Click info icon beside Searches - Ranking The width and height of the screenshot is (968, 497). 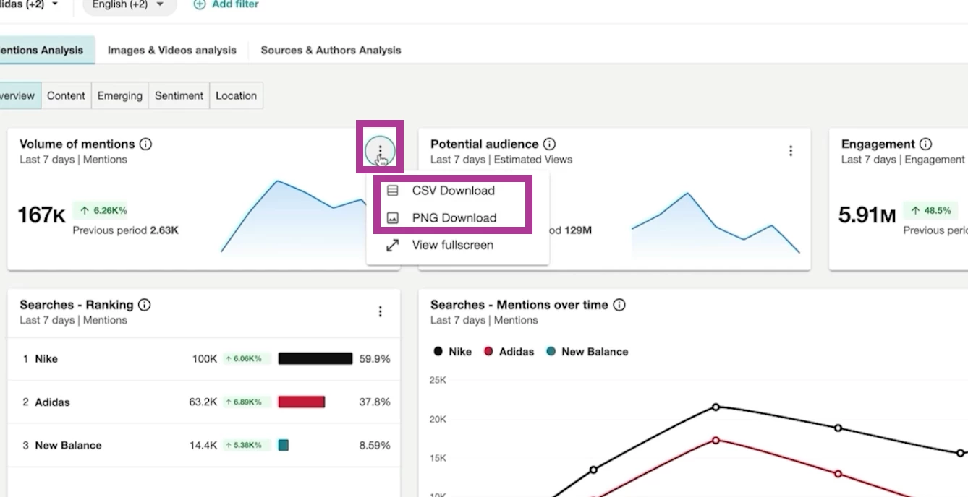[144, 305]
